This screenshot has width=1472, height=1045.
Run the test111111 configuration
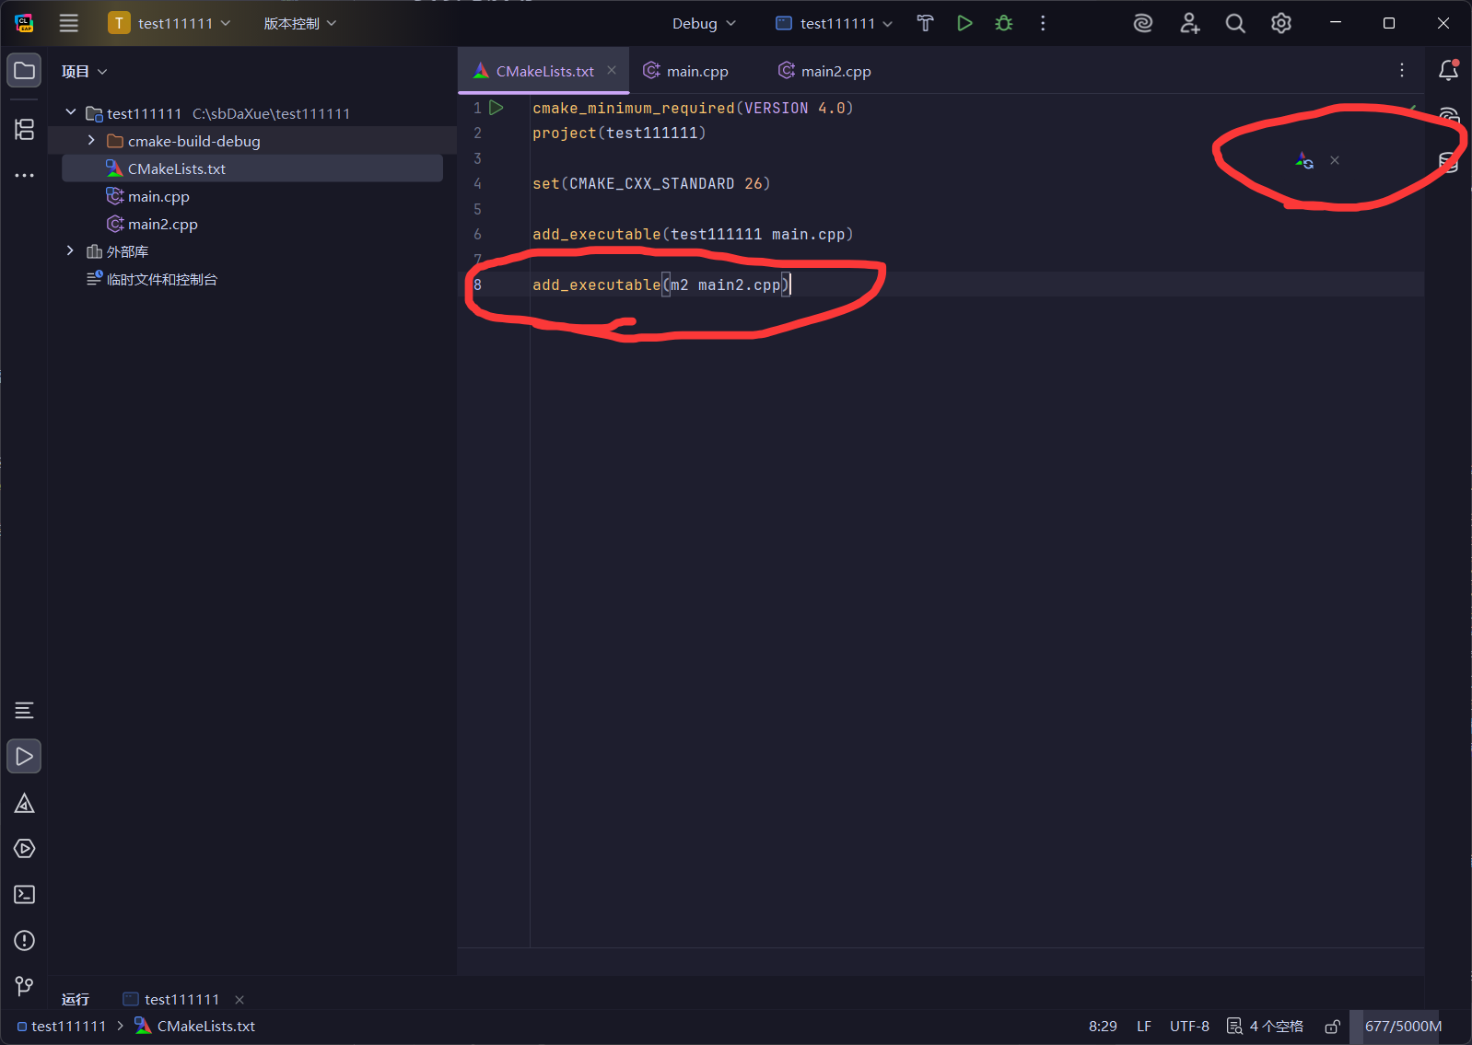click(964, 24)
